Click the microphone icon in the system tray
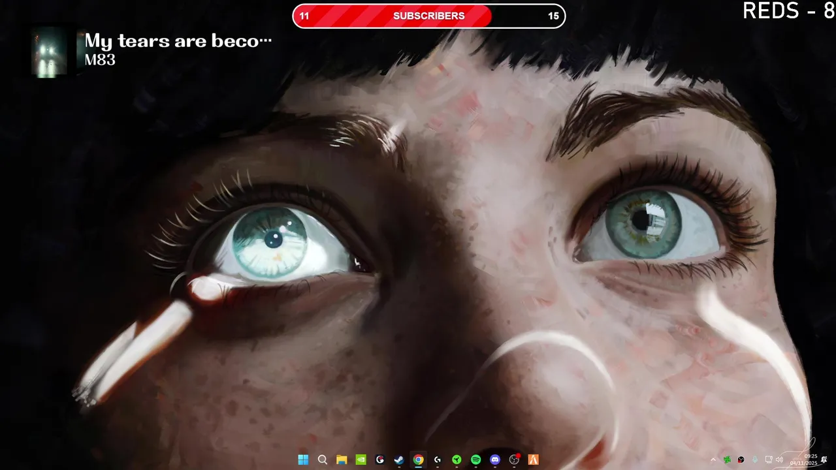 pos(755,460)
